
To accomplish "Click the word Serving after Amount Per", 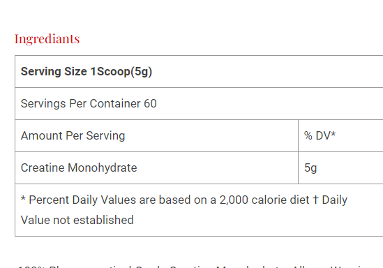I will [x=105, y=136].
